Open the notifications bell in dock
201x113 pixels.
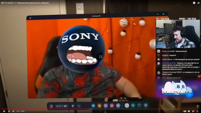pyautogui.click(x=73, y=106)
